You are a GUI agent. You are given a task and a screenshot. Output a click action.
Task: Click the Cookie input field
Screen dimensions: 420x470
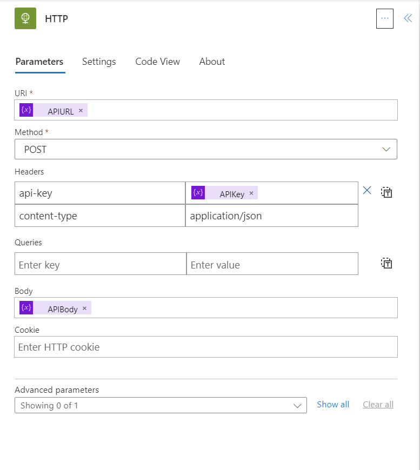pyautogui.click(x=205, y=347)
